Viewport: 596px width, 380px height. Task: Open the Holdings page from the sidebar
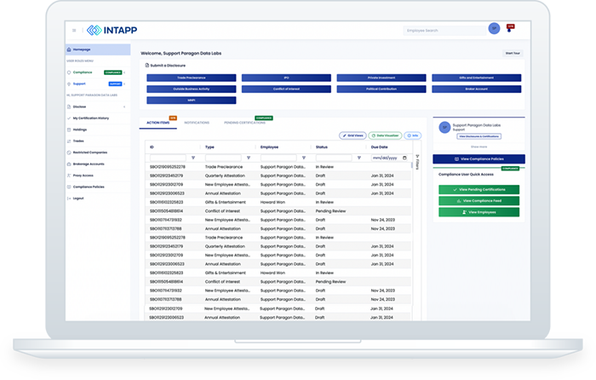(82, 129)
